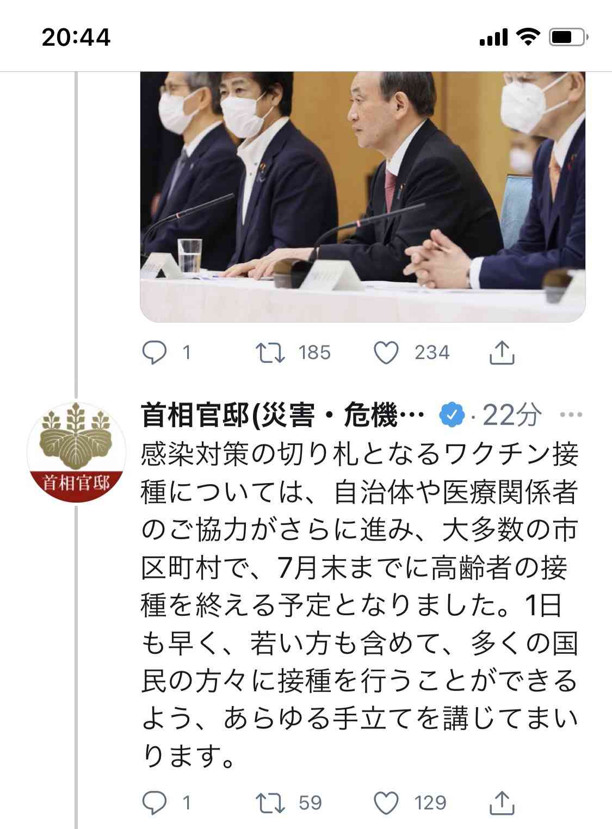View the blue verified badge
The width and height of the screenshot is (612, 829).
tap(452, 416)
